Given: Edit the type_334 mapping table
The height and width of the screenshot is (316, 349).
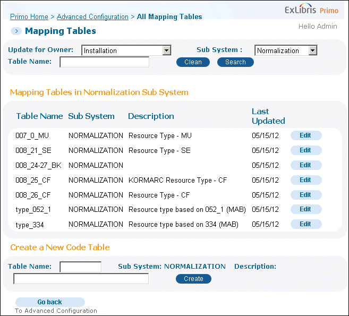Looking at the screenshot, I should (x=306, y=224).
